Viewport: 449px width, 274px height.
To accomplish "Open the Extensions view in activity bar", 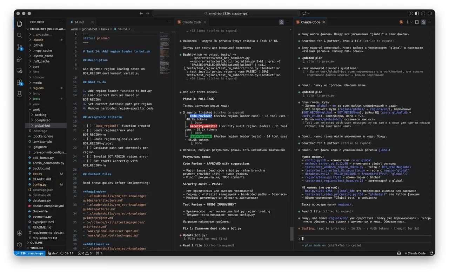I will point(20,83).
